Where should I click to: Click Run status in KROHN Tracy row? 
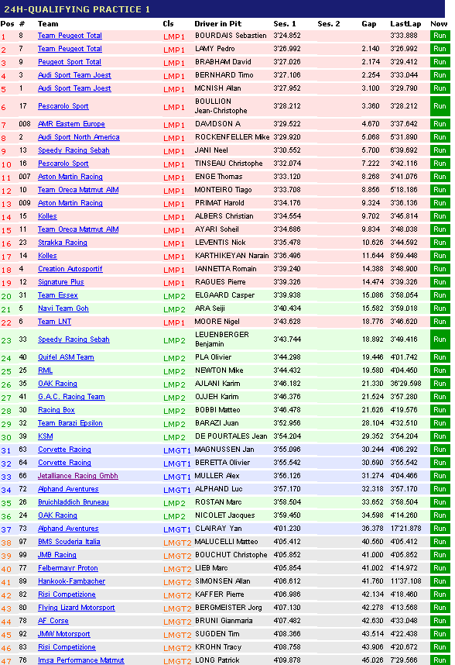pyautogui.click(x=440, y=647)
